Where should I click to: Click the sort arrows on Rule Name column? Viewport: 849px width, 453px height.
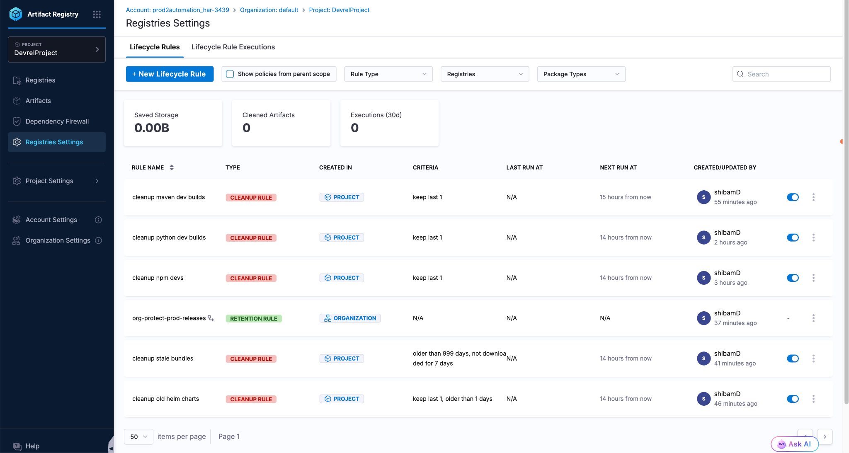point(172,167)
